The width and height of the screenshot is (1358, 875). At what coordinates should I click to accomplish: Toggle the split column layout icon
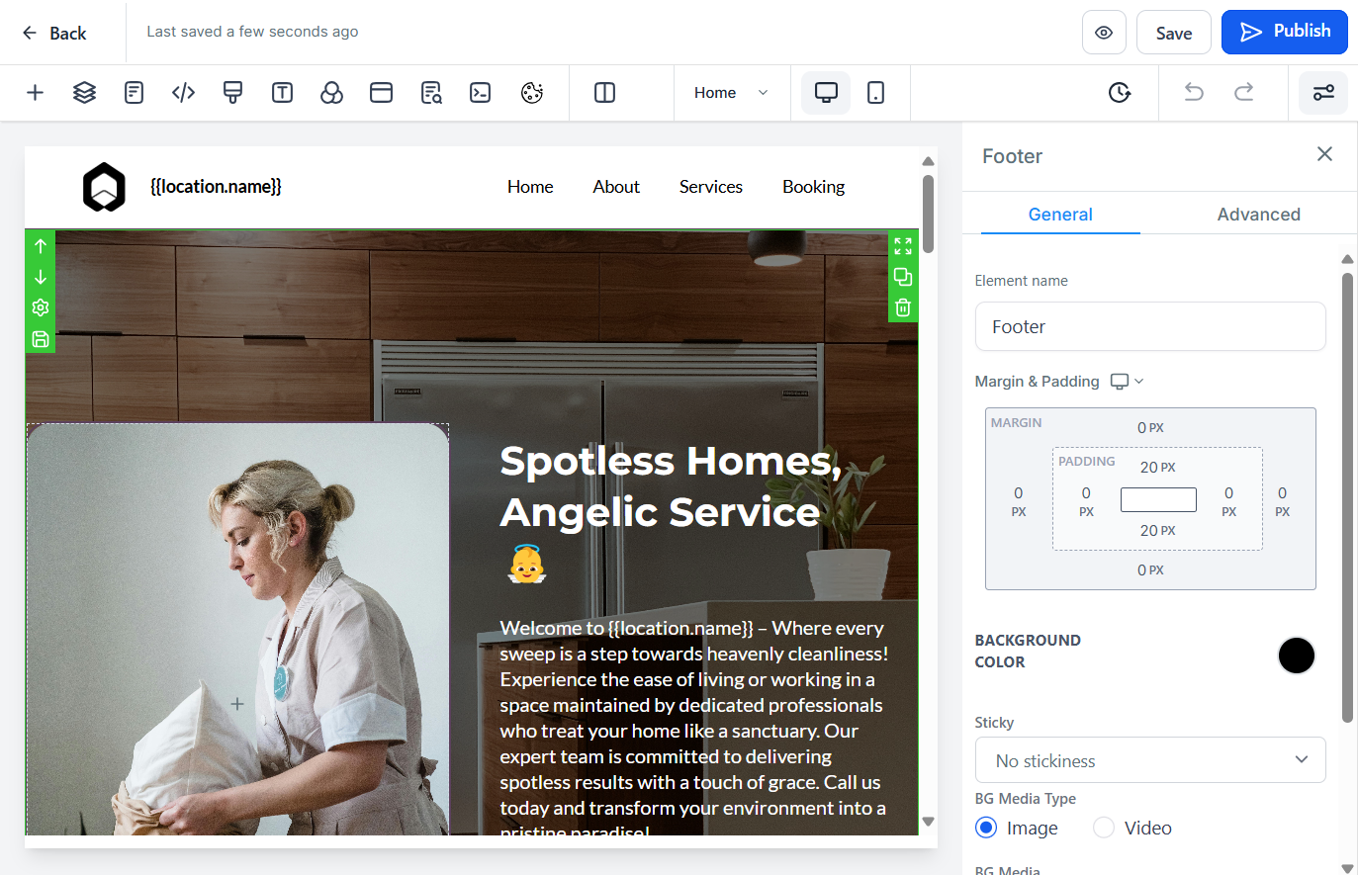point(604,93)
